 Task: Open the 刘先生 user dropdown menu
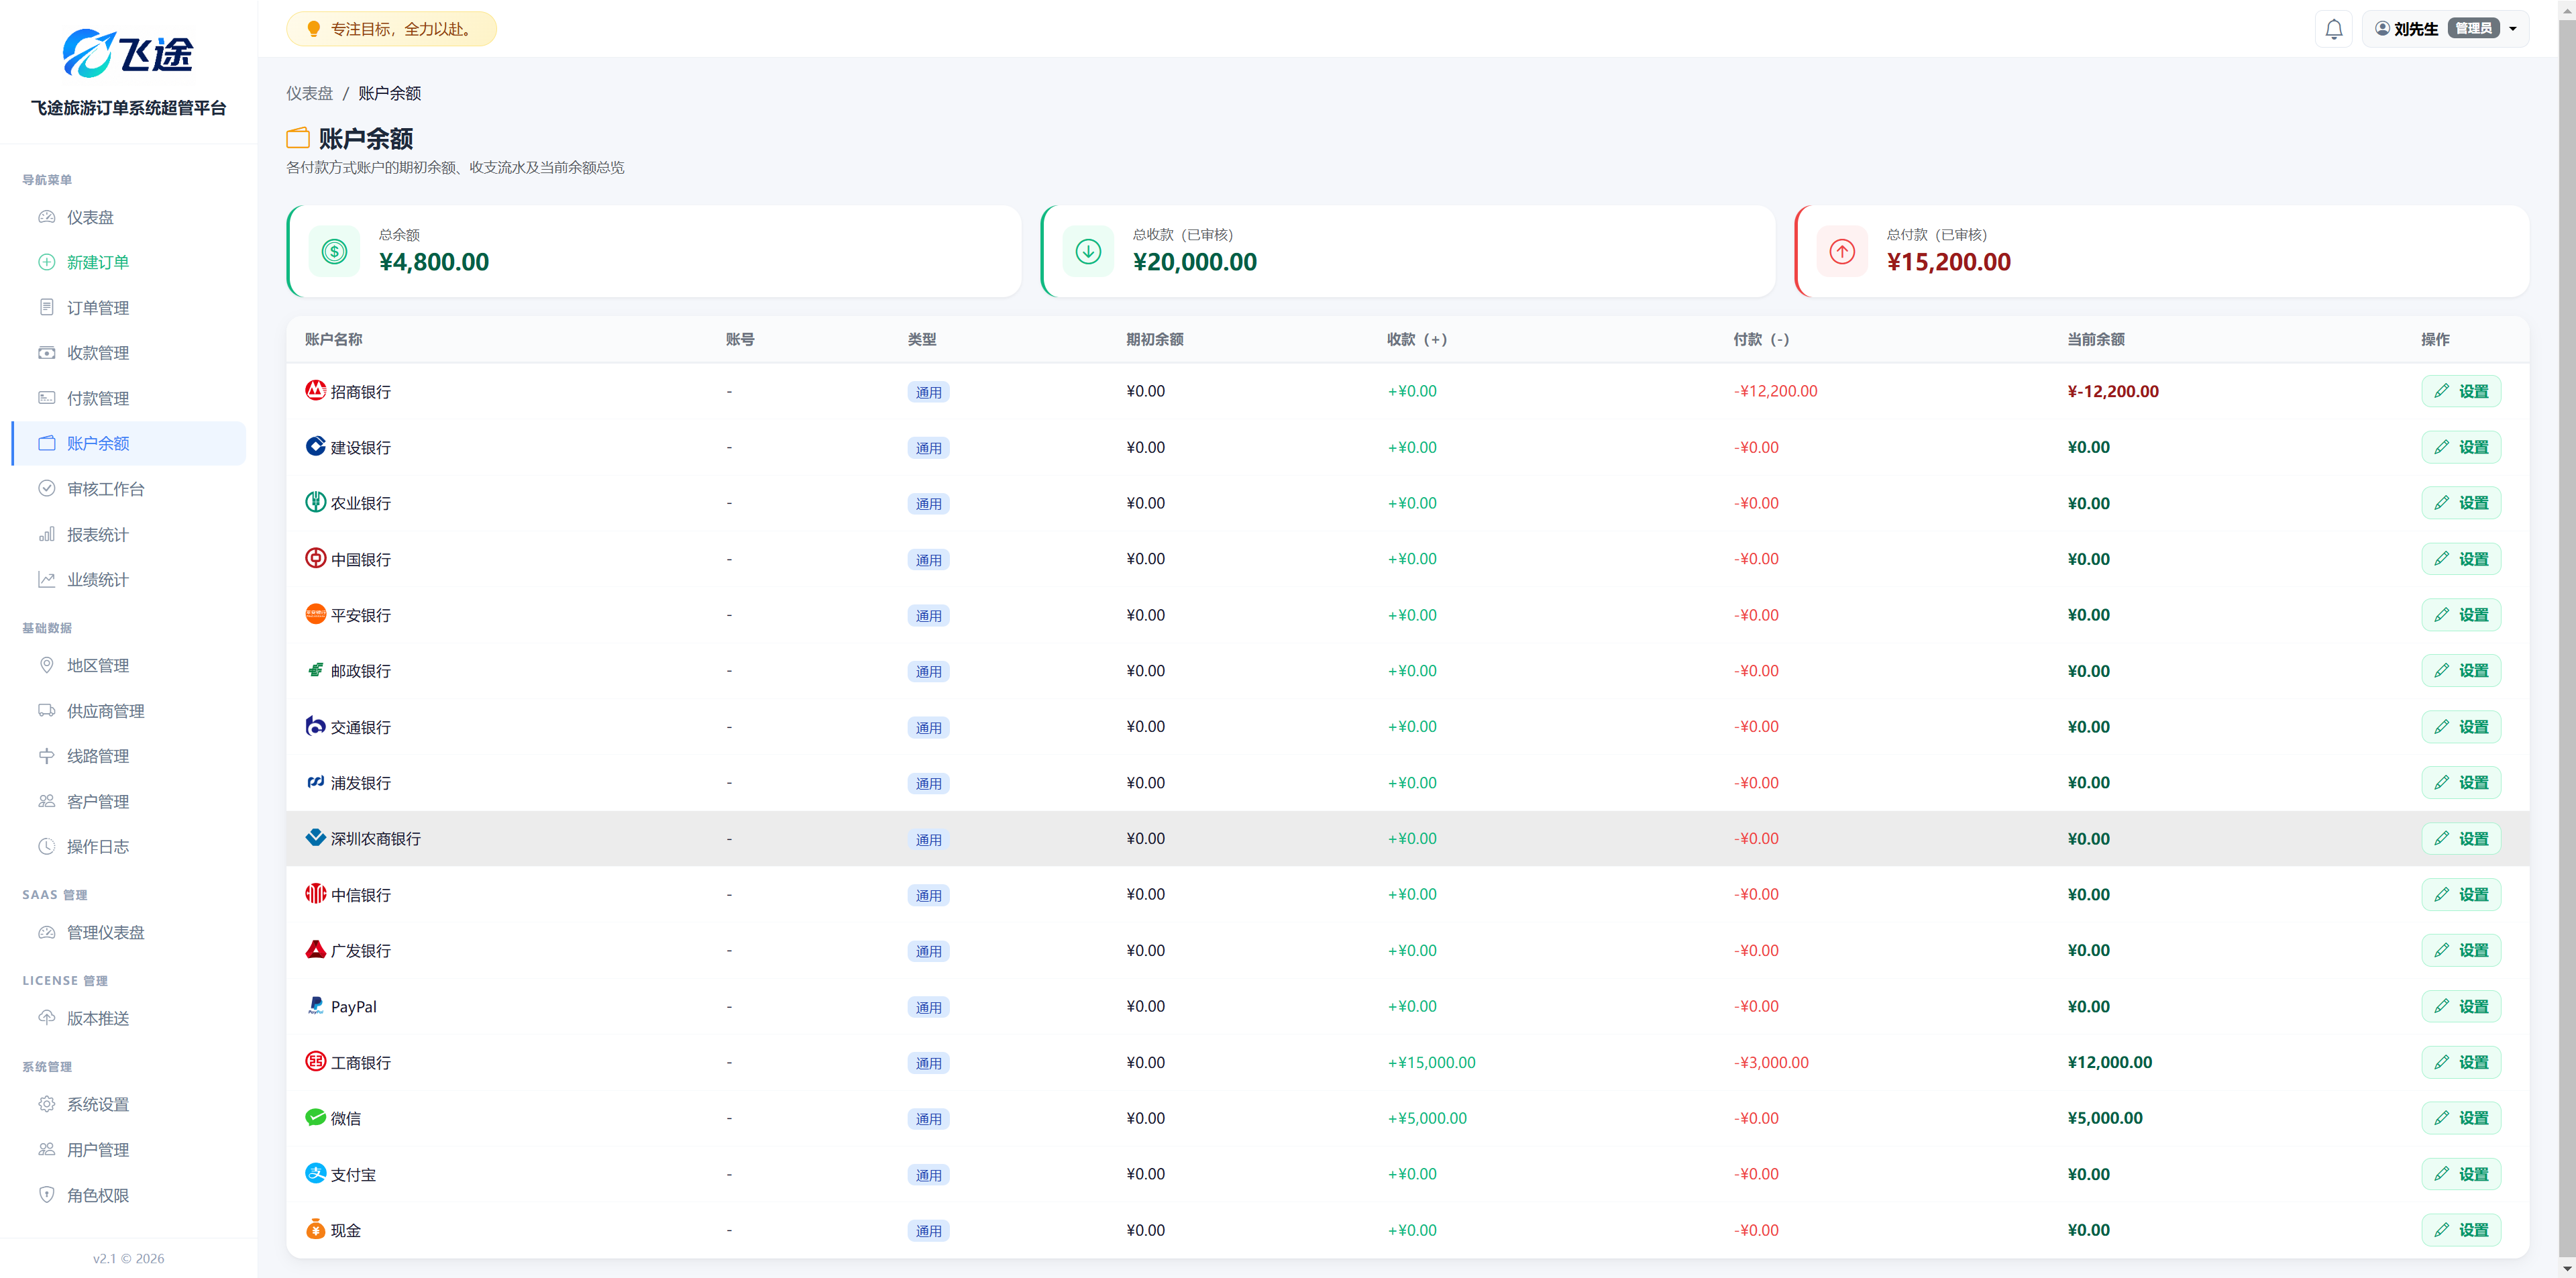coord(2445,29)
